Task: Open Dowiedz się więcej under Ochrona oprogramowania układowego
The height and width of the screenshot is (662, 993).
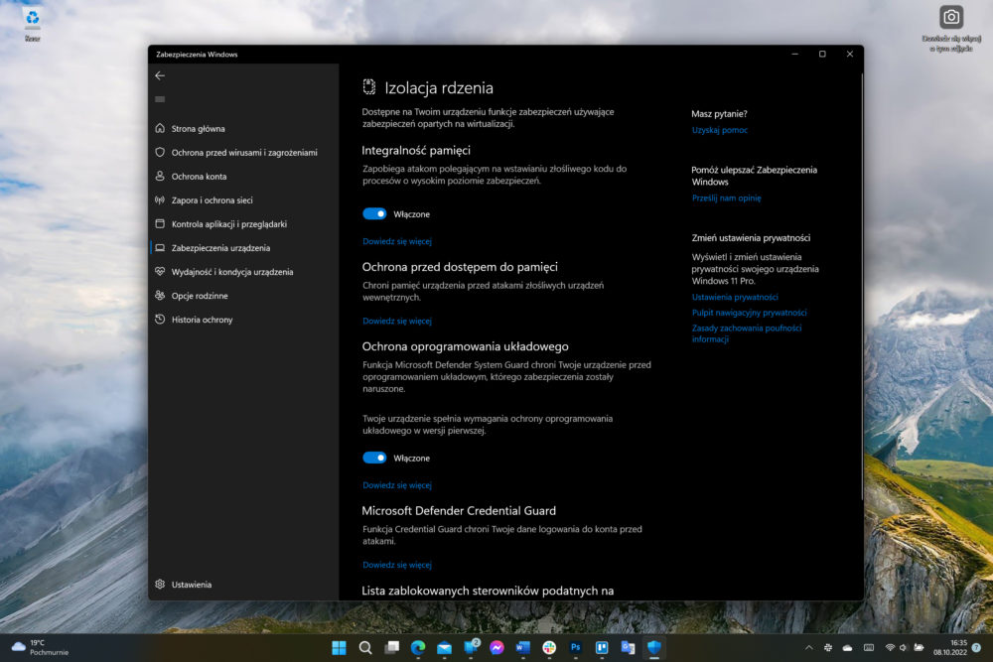Action: coord(397,485)
